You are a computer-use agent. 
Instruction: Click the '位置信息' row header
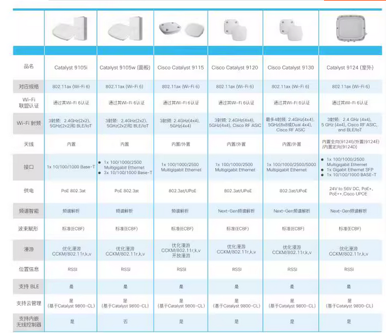tap(29, 269)
